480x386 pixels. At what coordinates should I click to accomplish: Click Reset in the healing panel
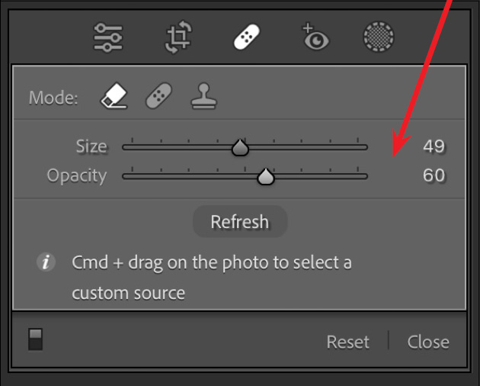click(x=347, y=342)
